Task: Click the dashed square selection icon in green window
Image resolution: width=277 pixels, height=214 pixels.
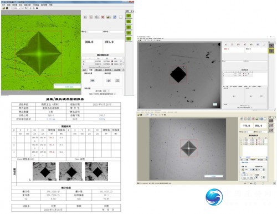Action: 91,17
